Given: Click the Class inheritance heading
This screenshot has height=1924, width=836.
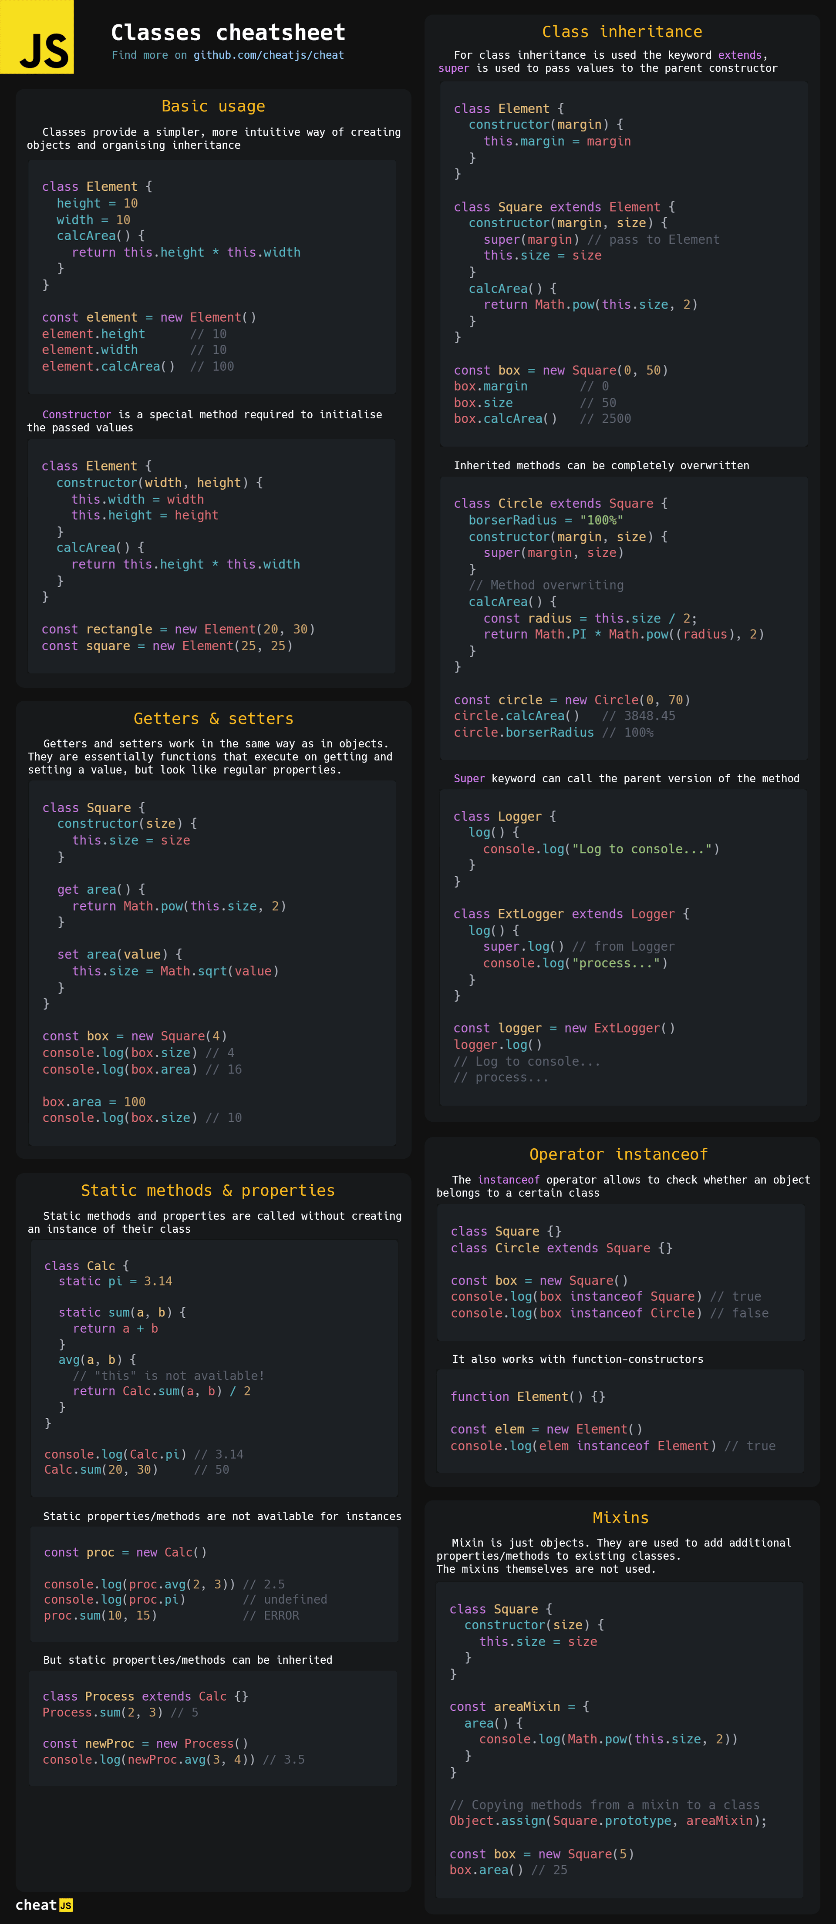Looking at the screenshot, I should click(x=622, y=32).
